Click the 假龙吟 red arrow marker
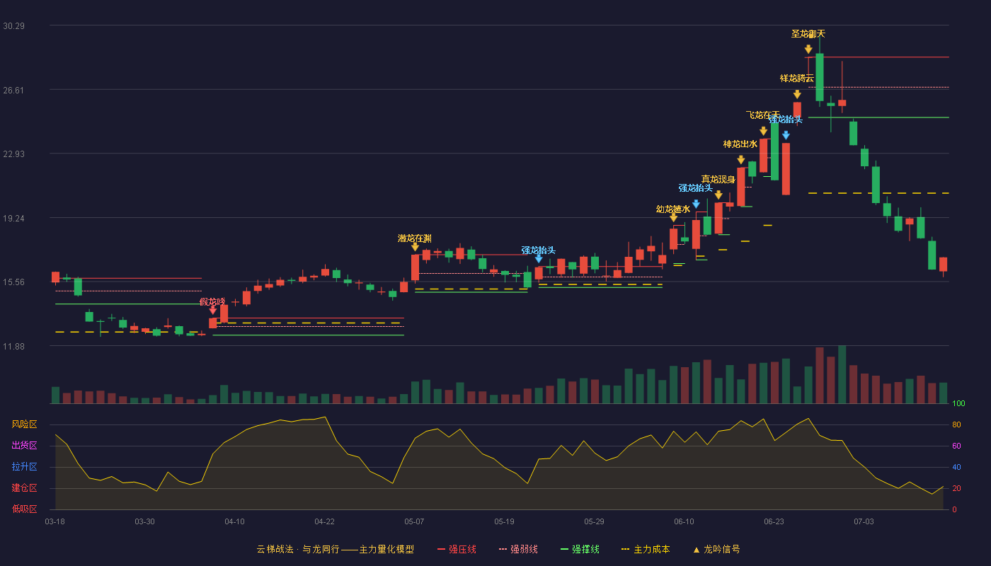The height and width of the screenshot is (566, 991). pos(213,310)
